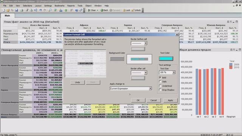This screenshot has height=136, width=242.
Task: Enable the Drop Shadow checkbox
Action: (x=160, y=90)
